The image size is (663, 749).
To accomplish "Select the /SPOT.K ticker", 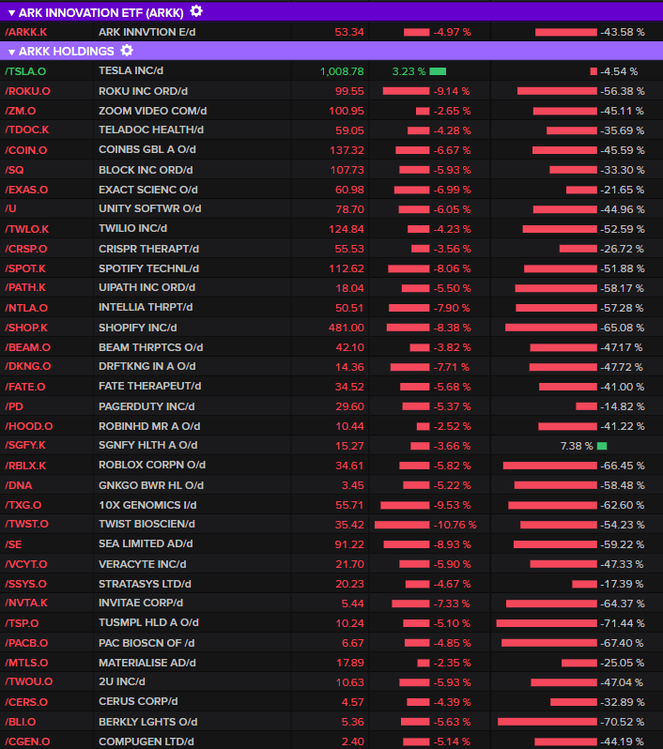I will pos(25,268).
